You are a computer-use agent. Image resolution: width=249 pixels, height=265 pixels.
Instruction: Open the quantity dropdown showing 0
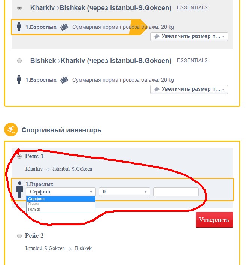coord(124,192)
